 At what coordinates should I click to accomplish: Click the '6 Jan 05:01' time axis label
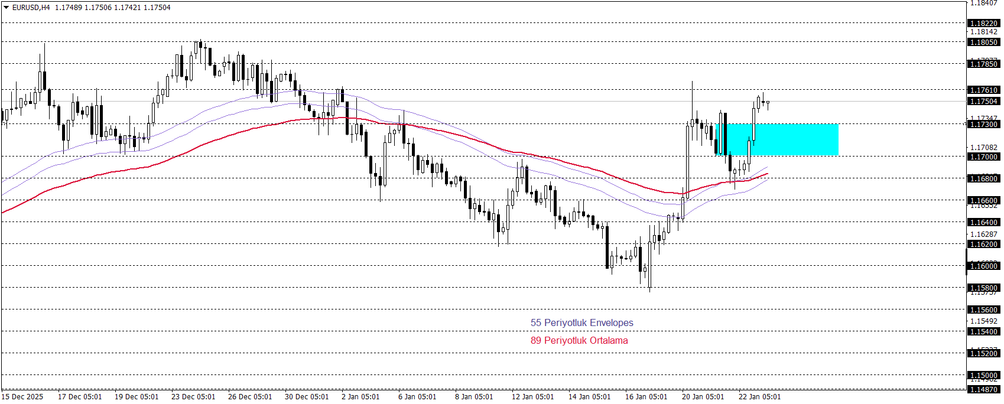417,397
